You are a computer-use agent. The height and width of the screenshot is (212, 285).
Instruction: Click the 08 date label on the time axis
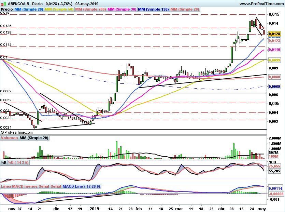click(231, 209)
